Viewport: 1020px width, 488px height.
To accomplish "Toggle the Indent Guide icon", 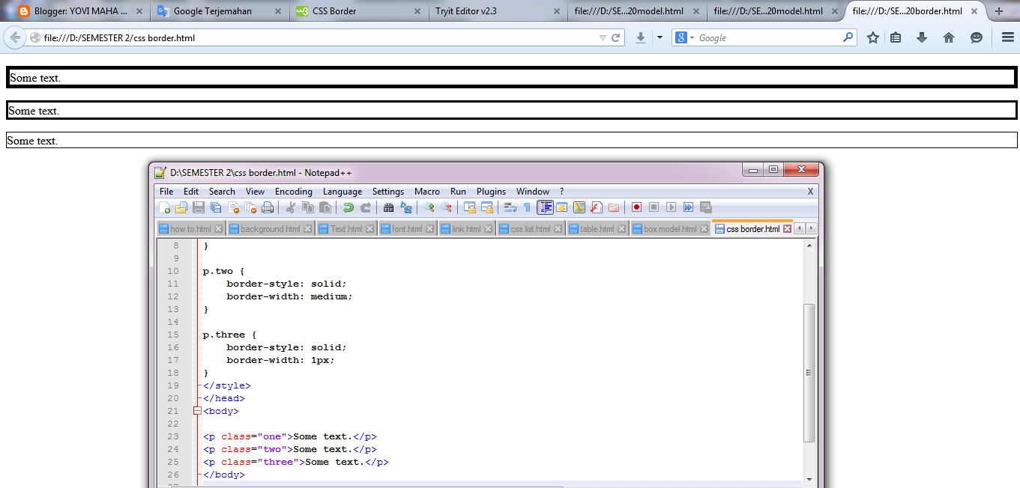I will 545,207.
